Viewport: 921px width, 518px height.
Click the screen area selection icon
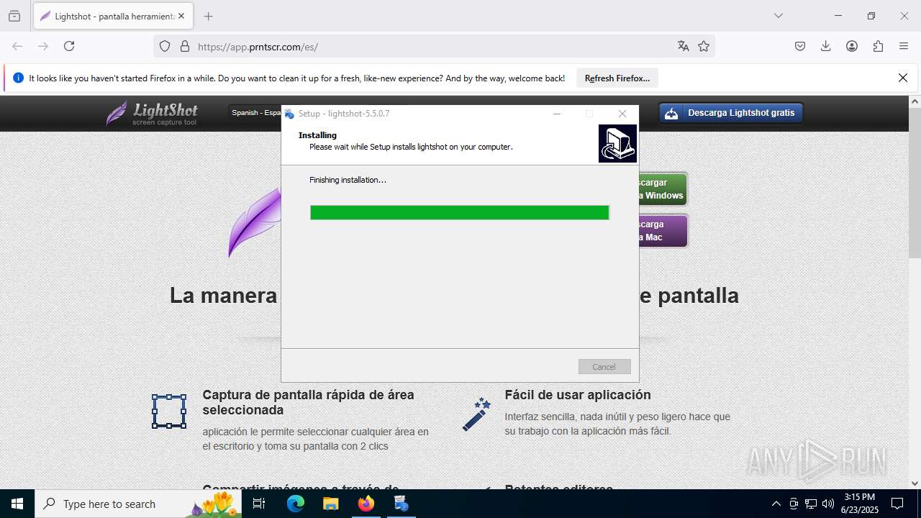pyautogui.click(x=169, y=412)
